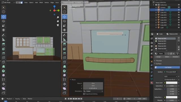Expand the Preview section
The width and height of the screenshot is (181, 102).
click(159, 61)
